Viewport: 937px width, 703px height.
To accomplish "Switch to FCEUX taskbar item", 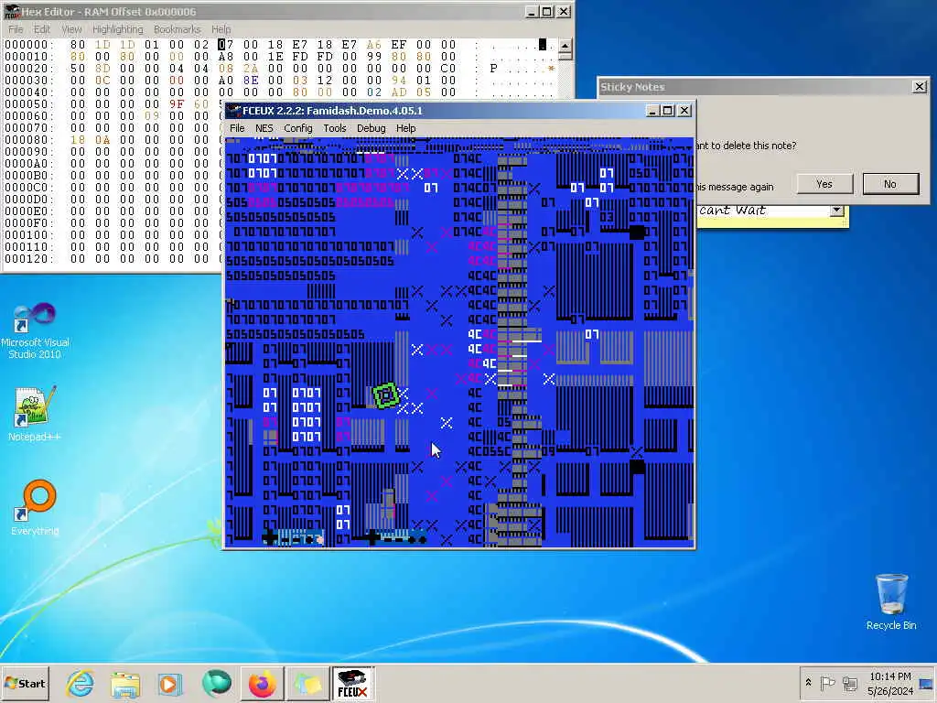I will pyautogui.click(x=353, y=683).
